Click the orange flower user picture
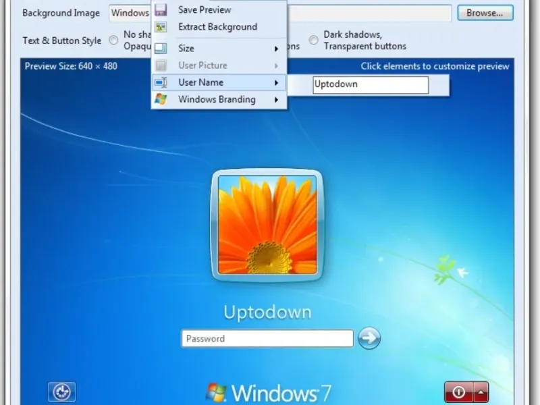Image resolution: width=540 pixels, height=405 pixels. [x=267, y=225]
